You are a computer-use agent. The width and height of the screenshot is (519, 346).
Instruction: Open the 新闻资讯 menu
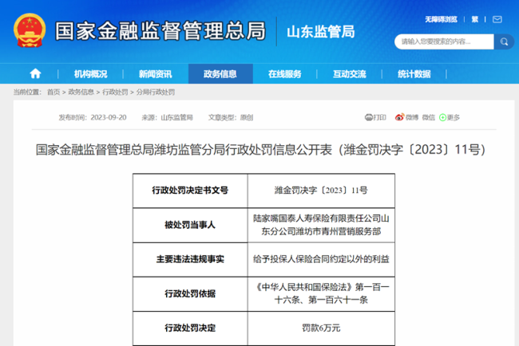tap(155, 74)
